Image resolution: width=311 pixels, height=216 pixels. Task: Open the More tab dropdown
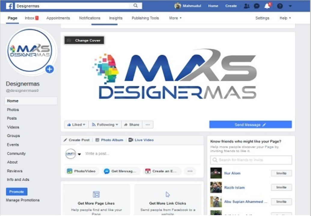(175, 18)
